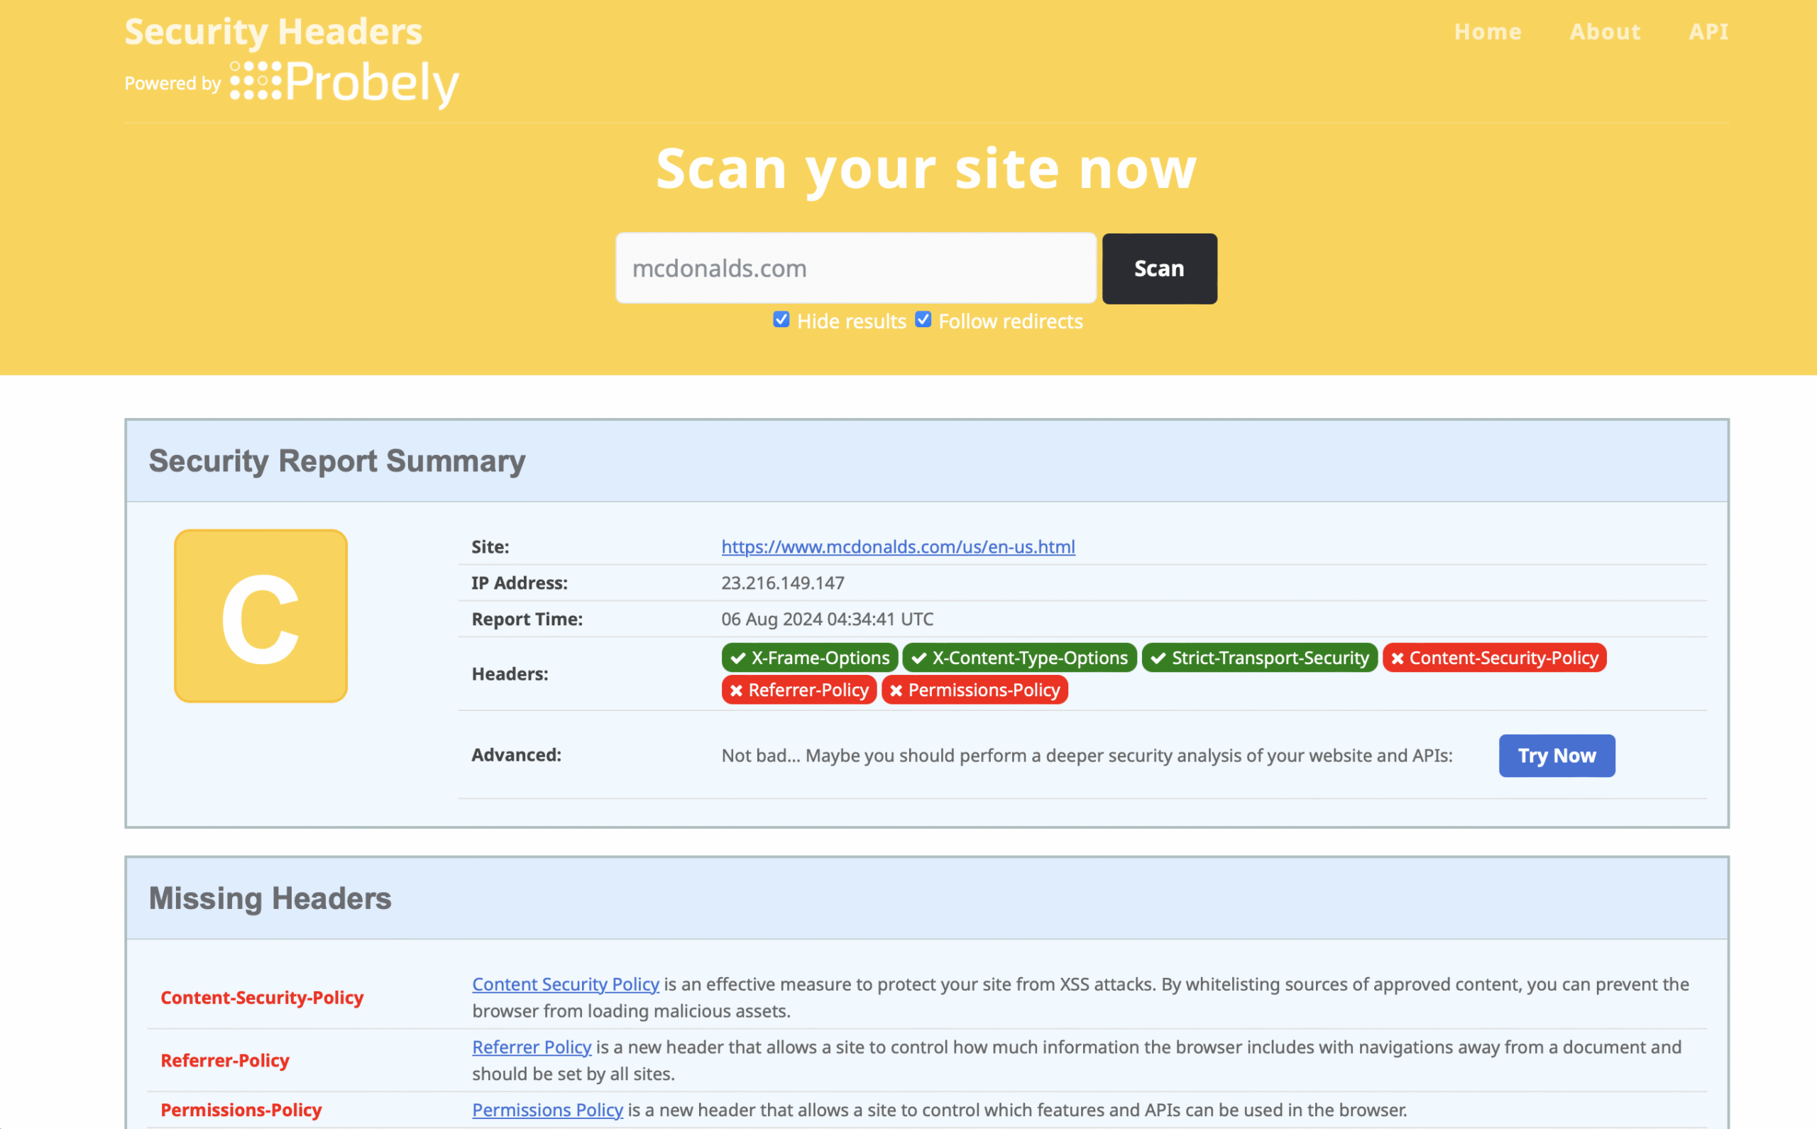Click the mcdonalds.com URL input field
Screen dimensions: 1817x1129
[x=855, y=268]
